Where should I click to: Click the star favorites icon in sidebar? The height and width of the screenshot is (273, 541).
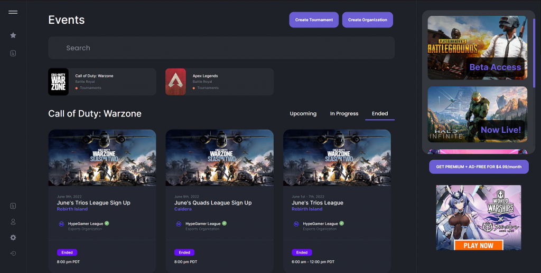click(x=13, y=35)
